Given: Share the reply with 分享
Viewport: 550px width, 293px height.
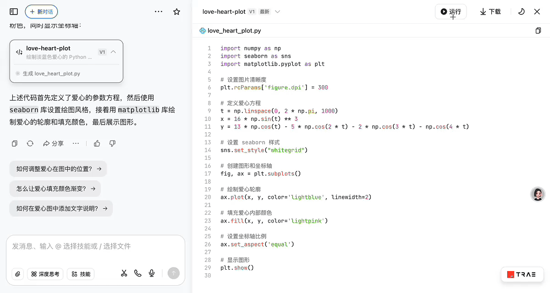Looking at the screenshot, I should click(53, 143).
